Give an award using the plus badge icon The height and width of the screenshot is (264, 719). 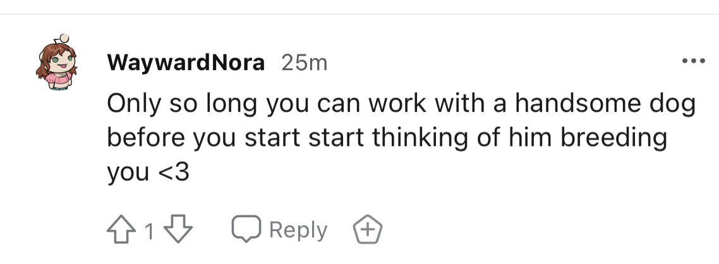coord(367,229)
